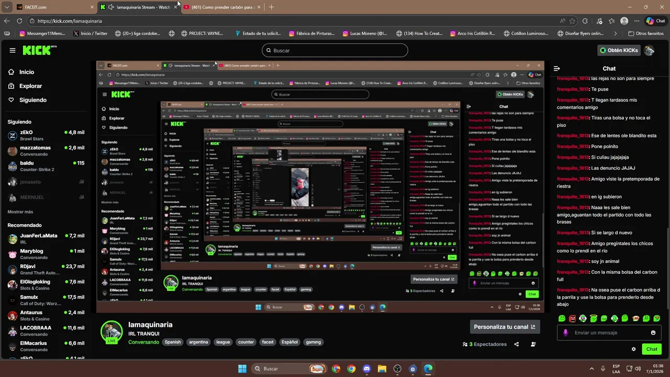The height and width of the screenshot is (377, 670).
Task: Click the user icon beside share
Action: click(533, 344)
